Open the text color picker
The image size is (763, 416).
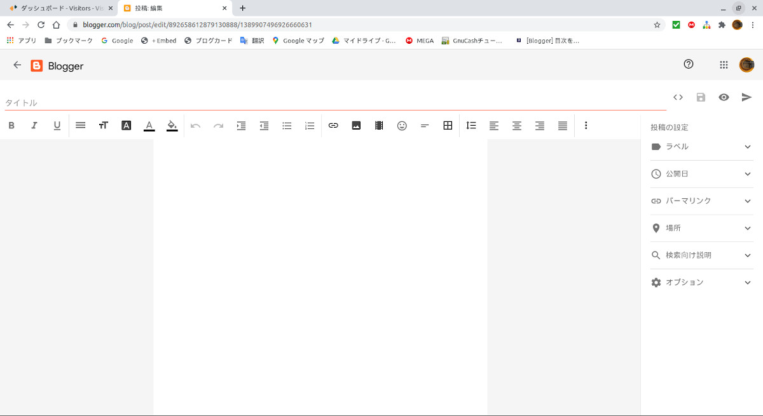[149, 126]
